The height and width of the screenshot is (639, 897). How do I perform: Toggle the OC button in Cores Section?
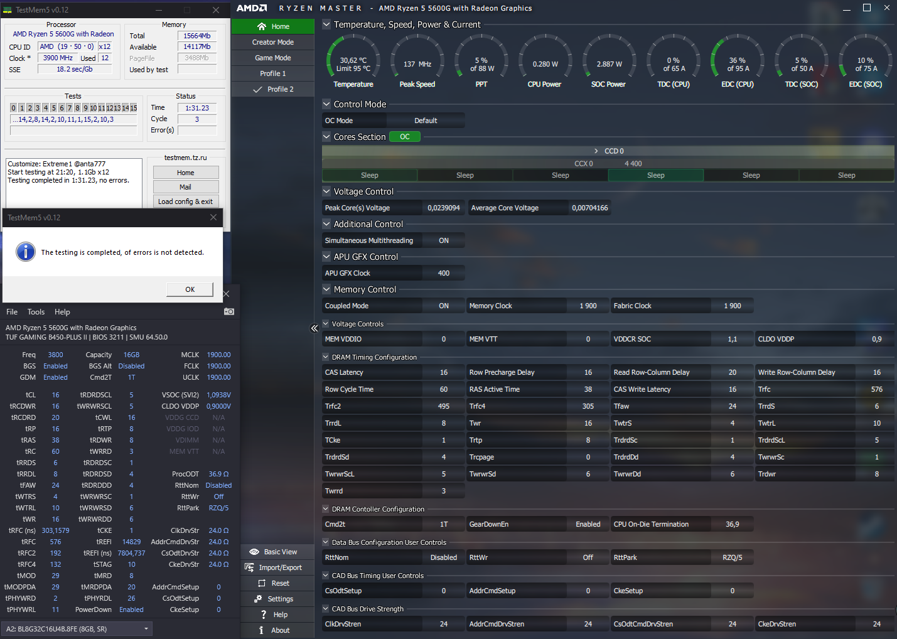405,137
